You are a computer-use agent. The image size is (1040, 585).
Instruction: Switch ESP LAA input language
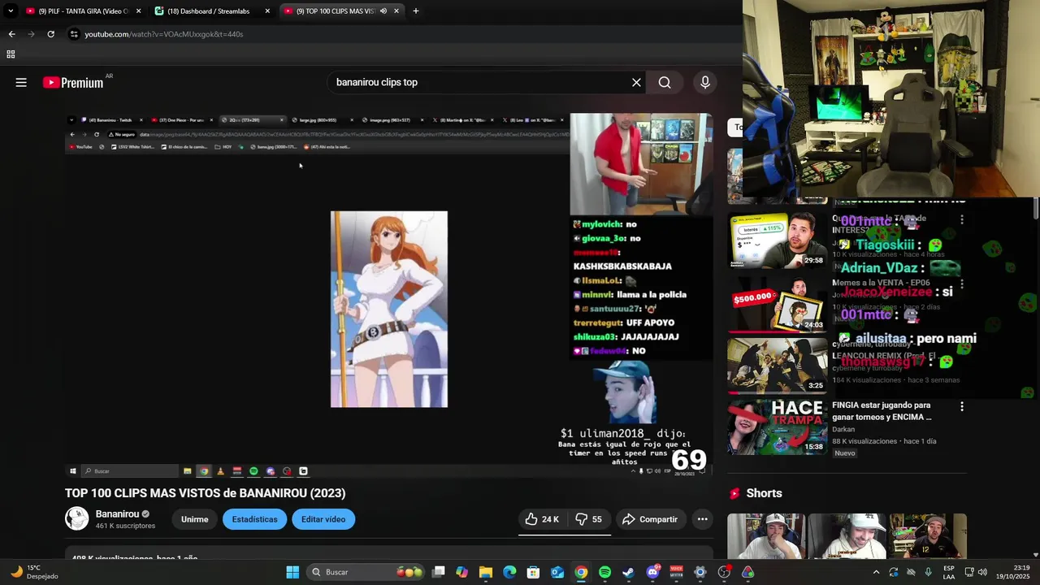(x=949, y=572)
